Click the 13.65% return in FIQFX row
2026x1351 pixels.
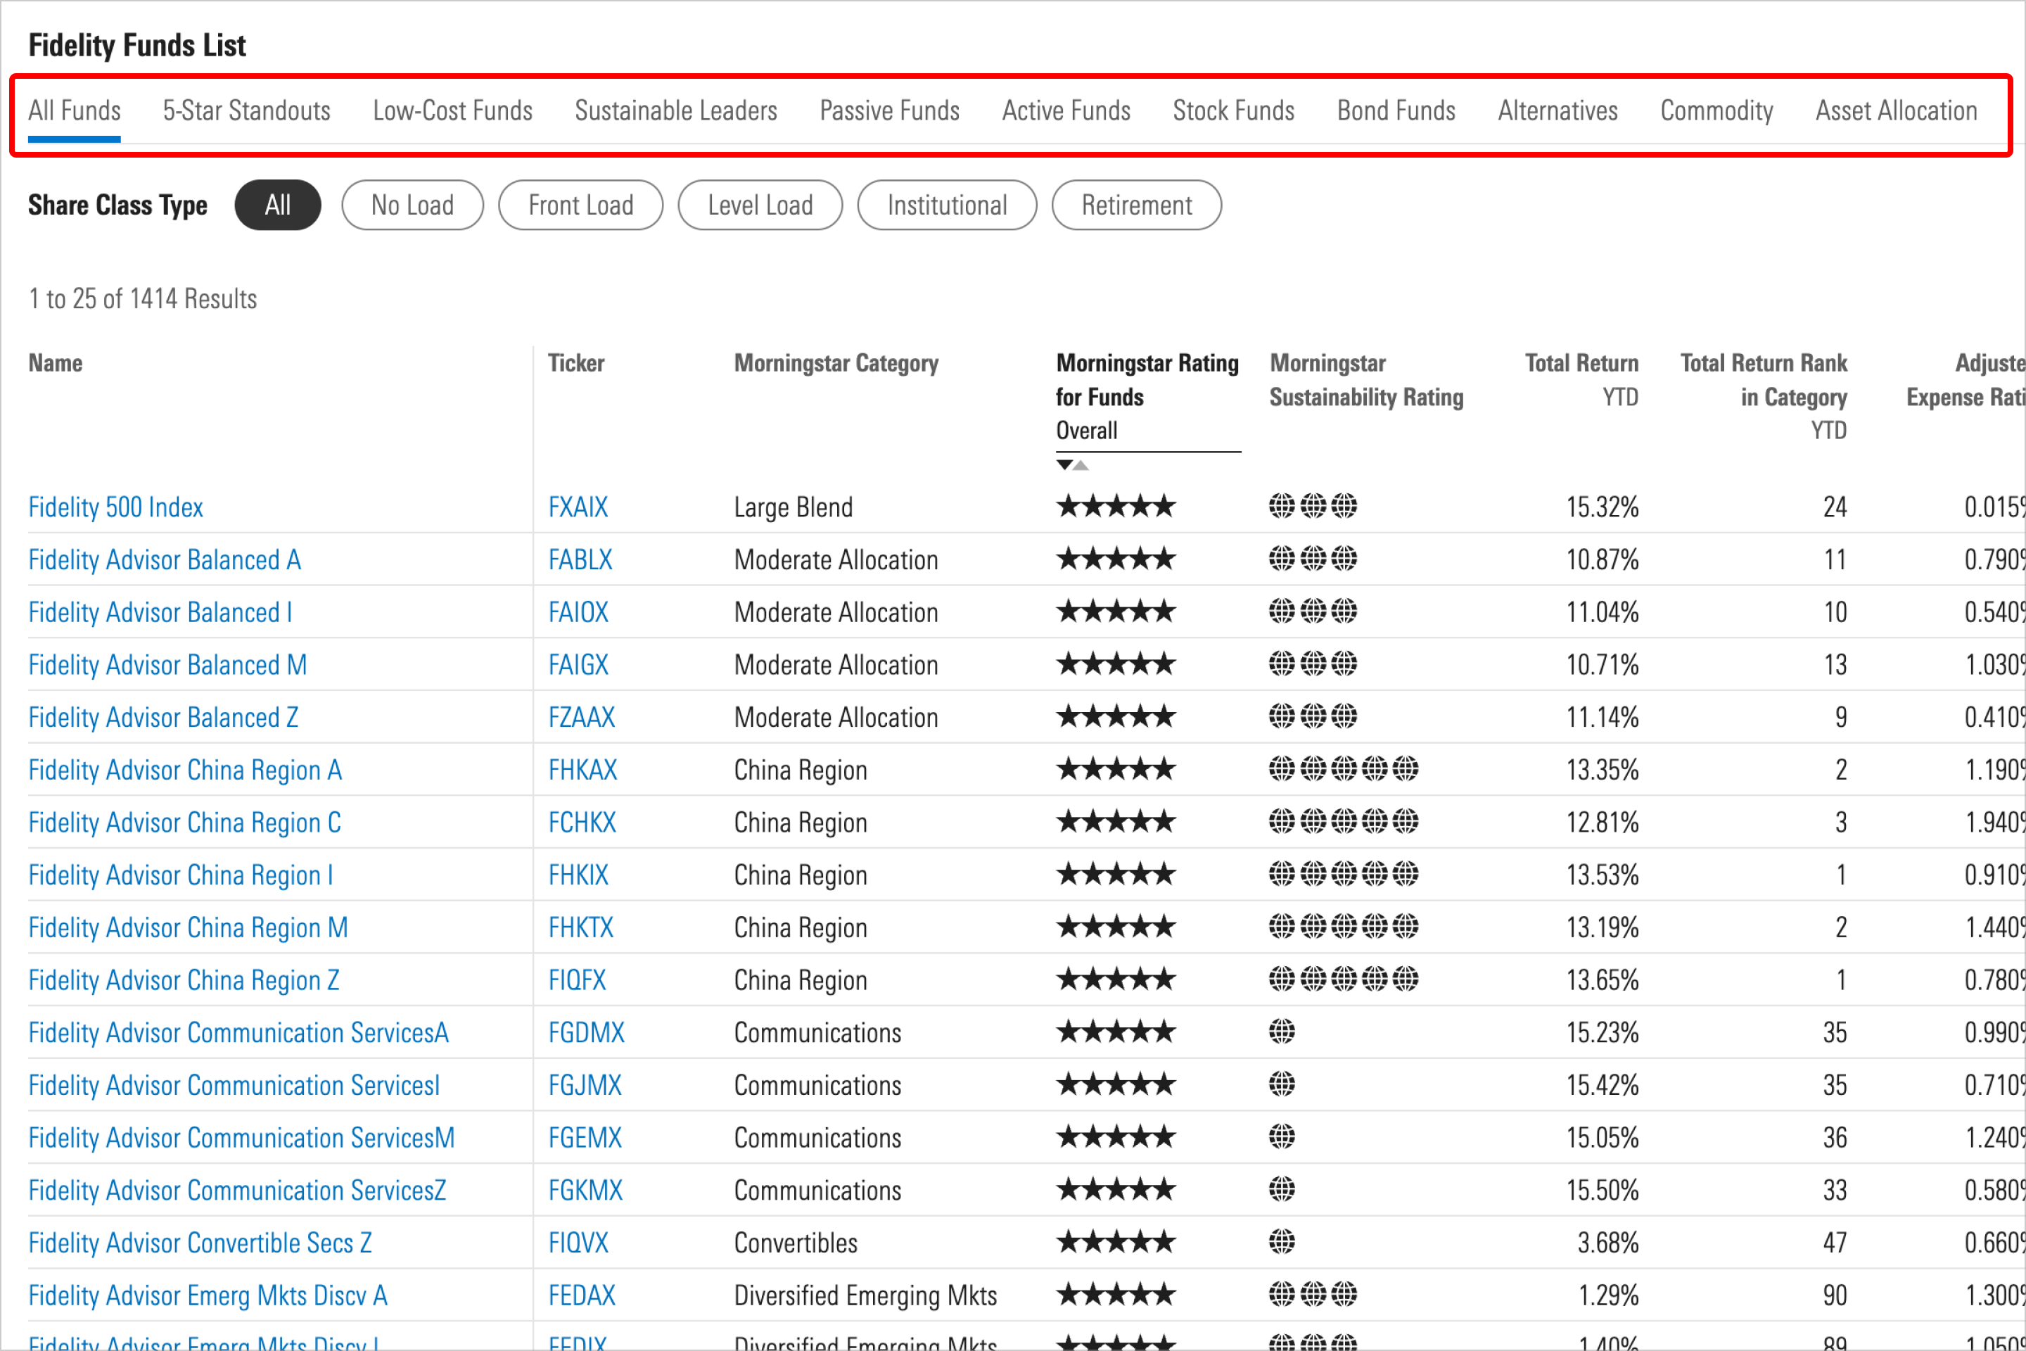1603,979
